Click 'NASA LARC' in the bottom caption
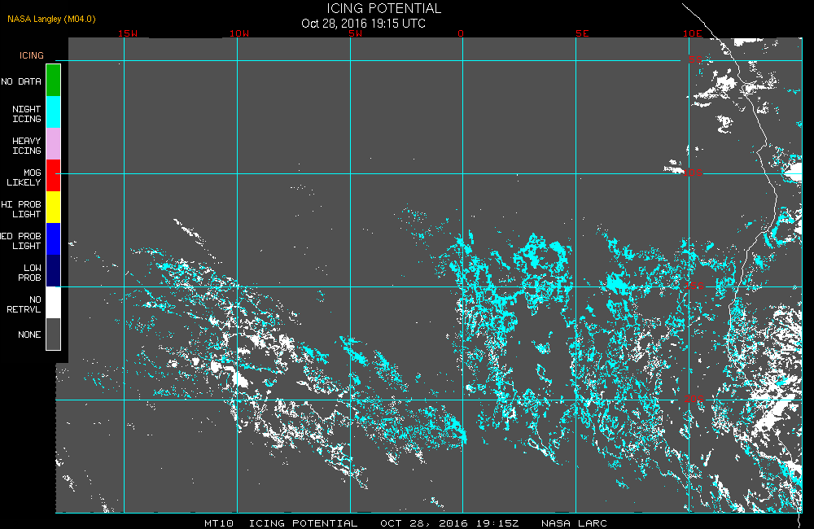Image resolution: width=814 pixels, height=529 pixels. [574, 522]
